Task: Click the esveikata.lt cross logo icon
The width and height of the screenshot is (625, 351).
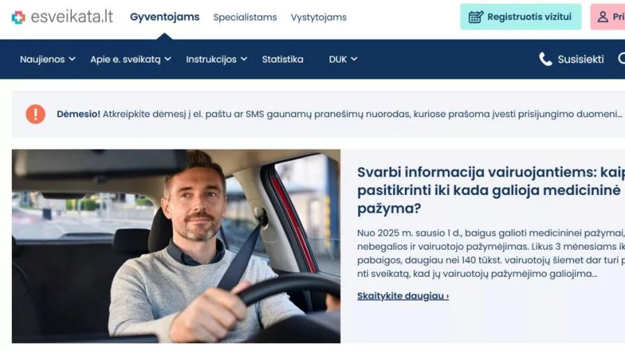Action: point(18,17)
